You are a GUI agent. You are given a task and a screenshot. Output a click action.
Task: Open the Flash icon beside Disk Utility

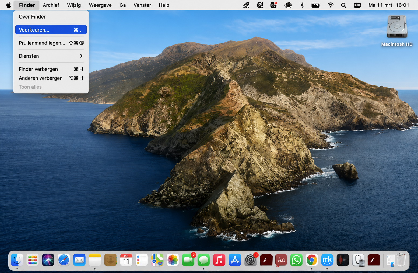click(374, 260)
